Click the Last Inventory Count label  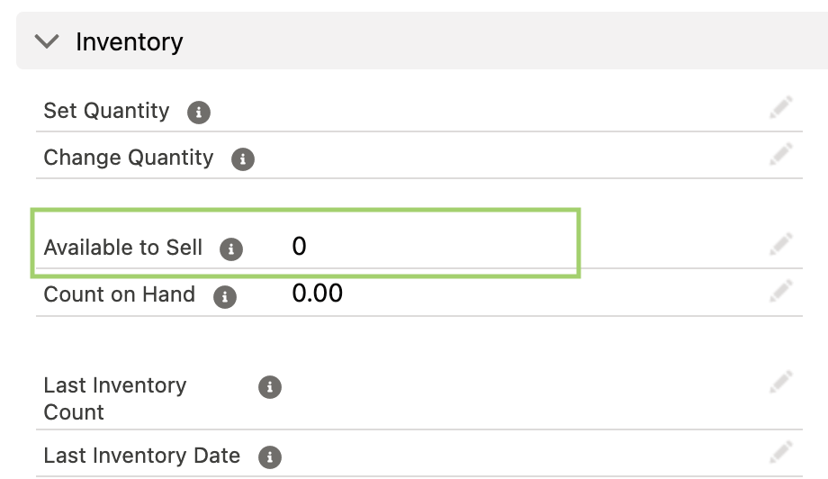tap(115, 398)
